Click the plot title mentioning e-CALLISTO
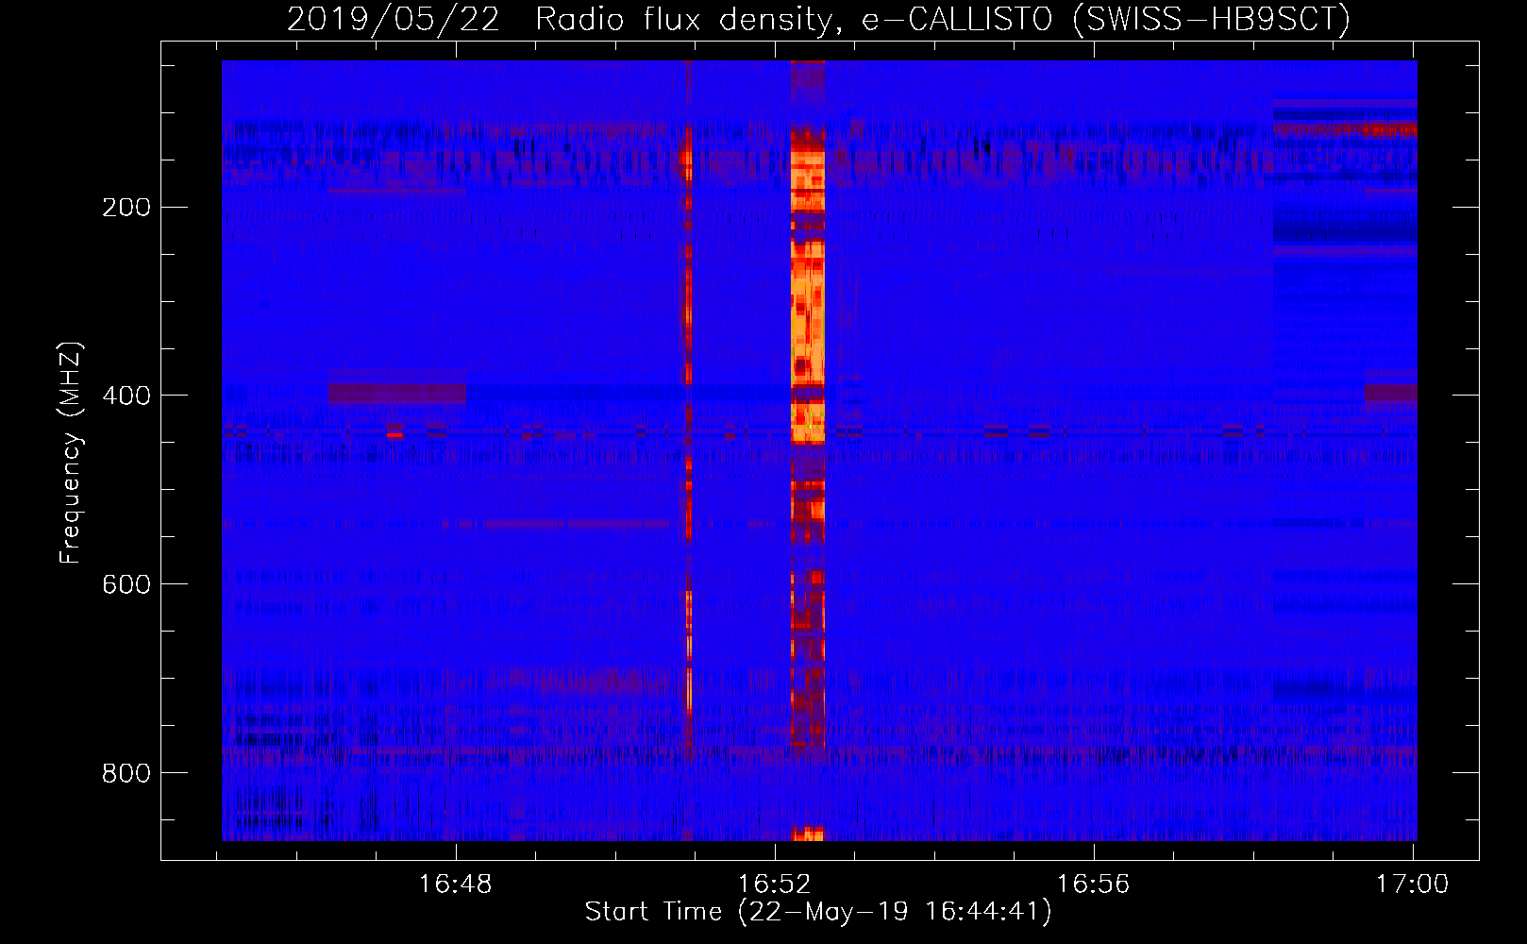Viewport: 1527px width, 944px height. [818, 19]
